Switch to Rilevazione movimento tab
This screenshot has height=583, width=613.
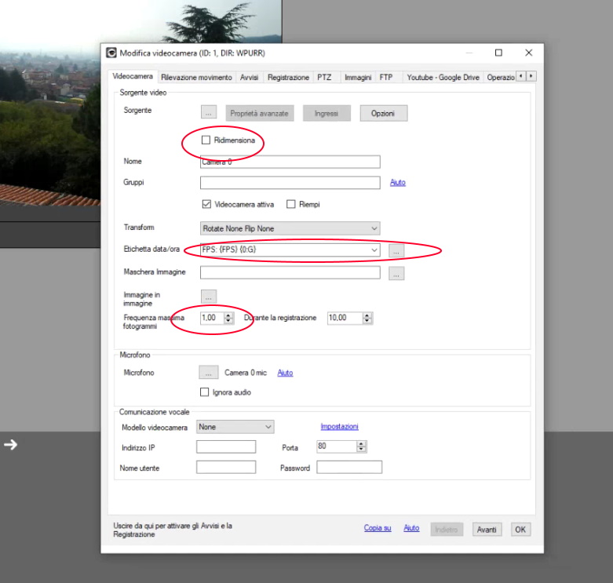pos(196,78)
